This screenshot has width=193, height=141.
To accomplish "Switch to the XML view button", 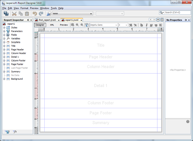I will [52, 25].
